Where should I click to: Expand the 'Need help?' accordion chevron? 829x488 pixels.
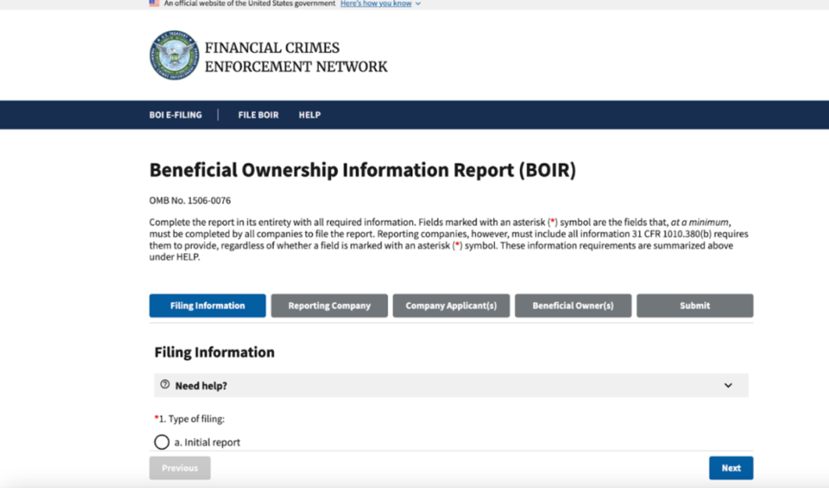click(x=728, y=385)
